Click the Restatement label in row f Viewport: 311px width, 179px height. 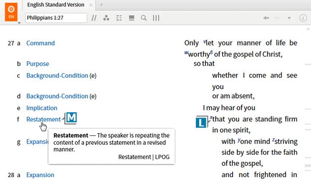click(43, 119)
